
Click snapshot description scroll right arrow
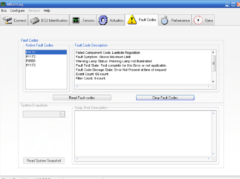(209, 159)
